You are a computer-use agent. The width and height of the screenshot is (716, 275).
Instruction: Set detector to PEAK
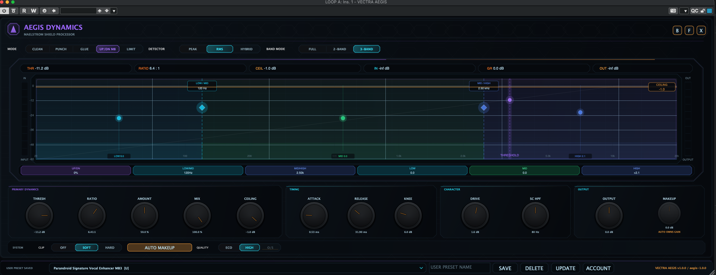(x=193, y=49)
